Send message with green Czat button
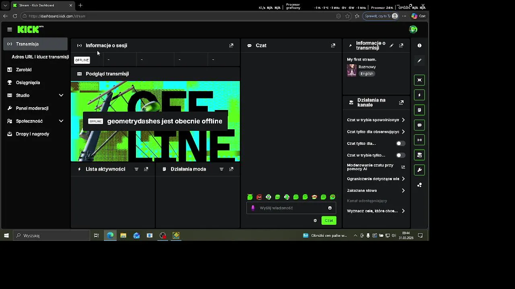Screen dimensions: 515x289 329,220
